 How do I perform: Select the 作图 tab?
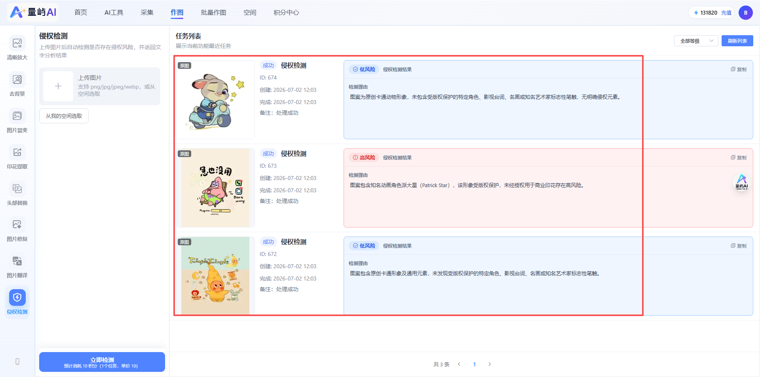(x=177, y=13)
